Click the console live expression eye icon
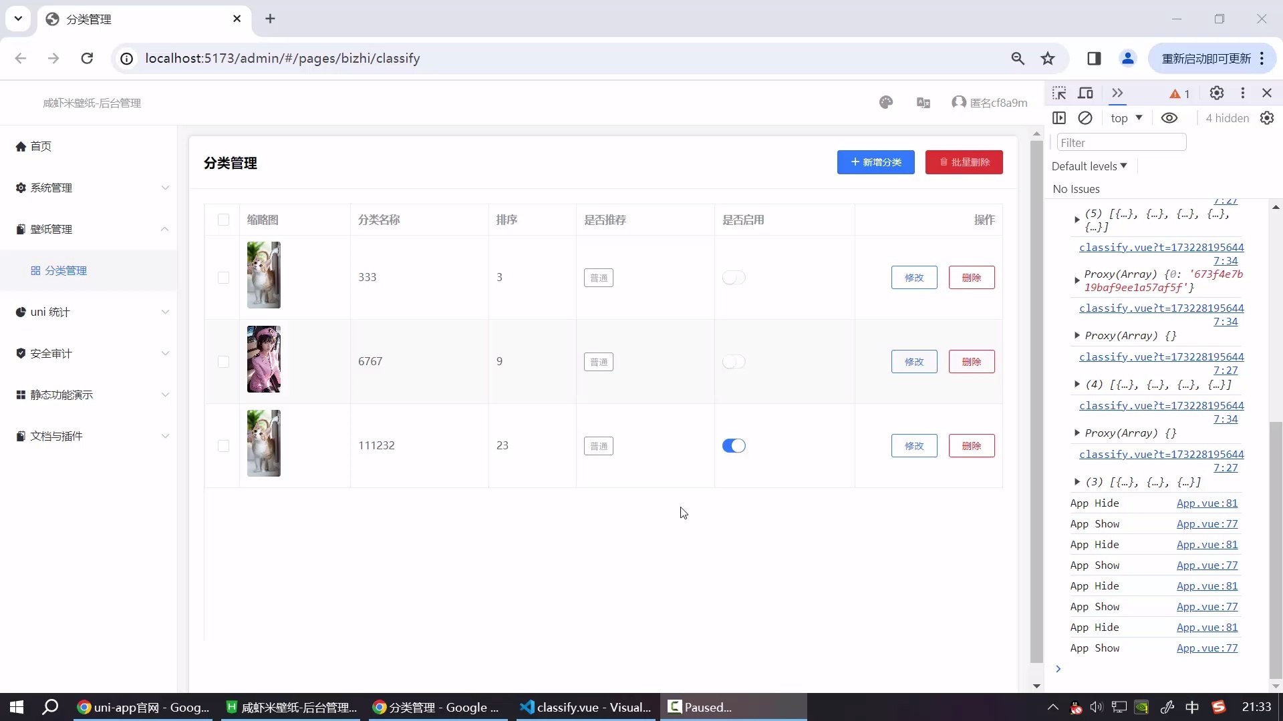The height and width of the screenshot is (721, 1283). click(1169, 118)
